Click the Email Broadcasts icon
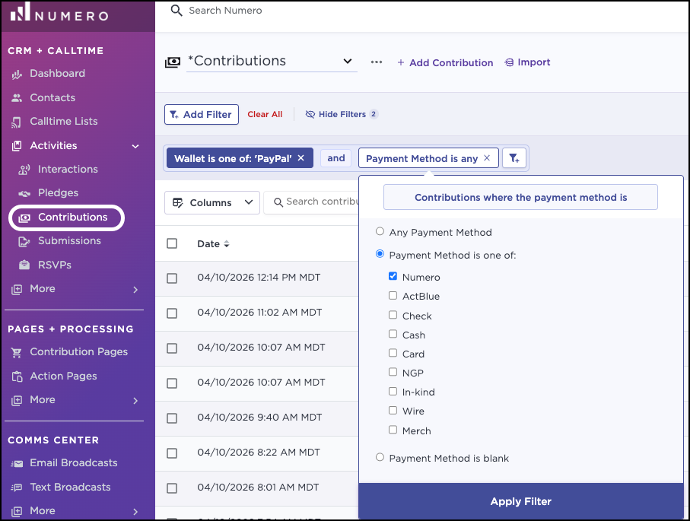This screenshot has width=690, height=521. click(x=17, y=463)
